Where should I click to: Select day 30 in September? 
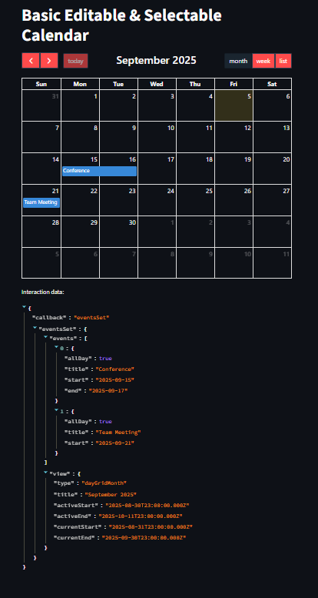click(x=118, y=232)
